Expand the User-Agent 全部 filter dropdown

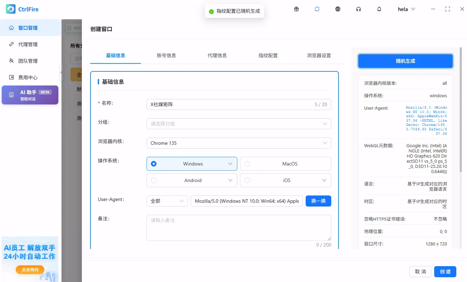tap(167, 201)
